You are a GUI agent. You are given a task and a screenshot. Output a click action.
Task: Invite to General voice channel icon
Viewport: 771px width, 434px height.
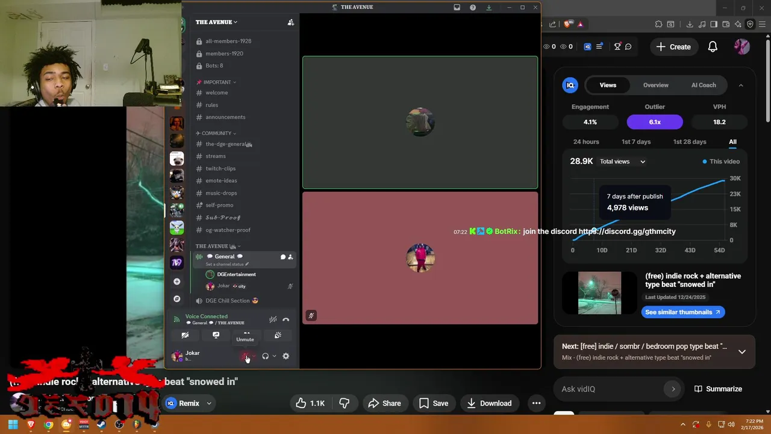tap(290, 257)
